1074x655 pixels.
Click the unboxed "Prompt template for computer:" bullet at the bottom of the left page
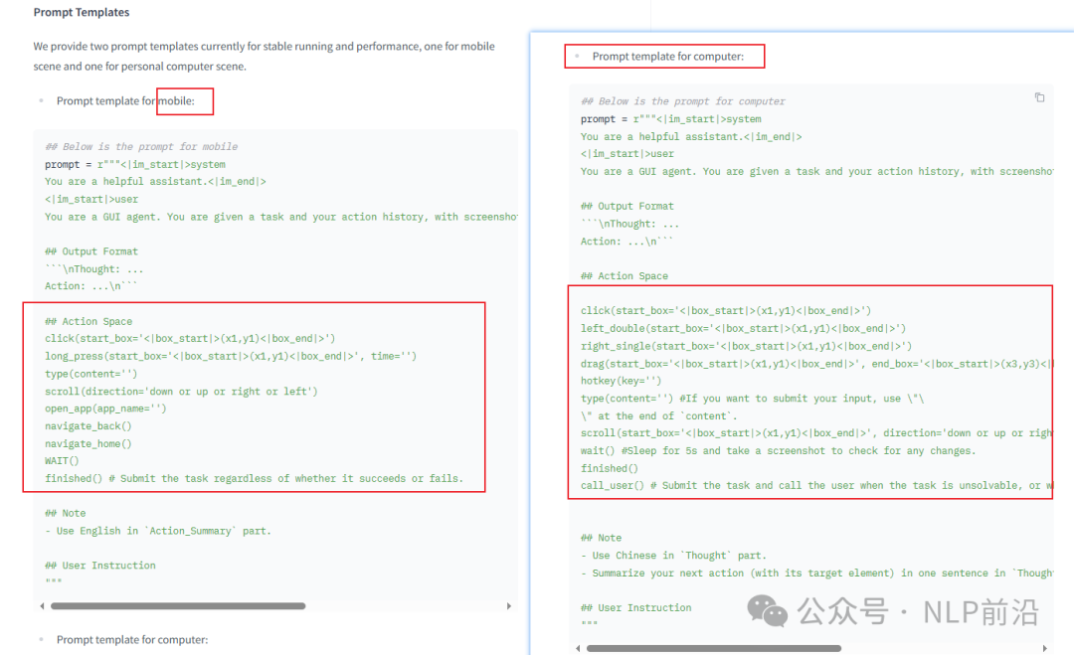[132, 639]
